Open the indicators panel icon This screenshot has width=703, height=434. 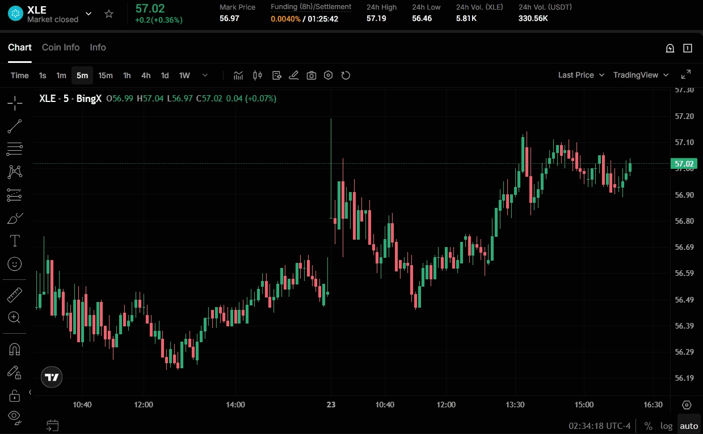click(238, 75)
